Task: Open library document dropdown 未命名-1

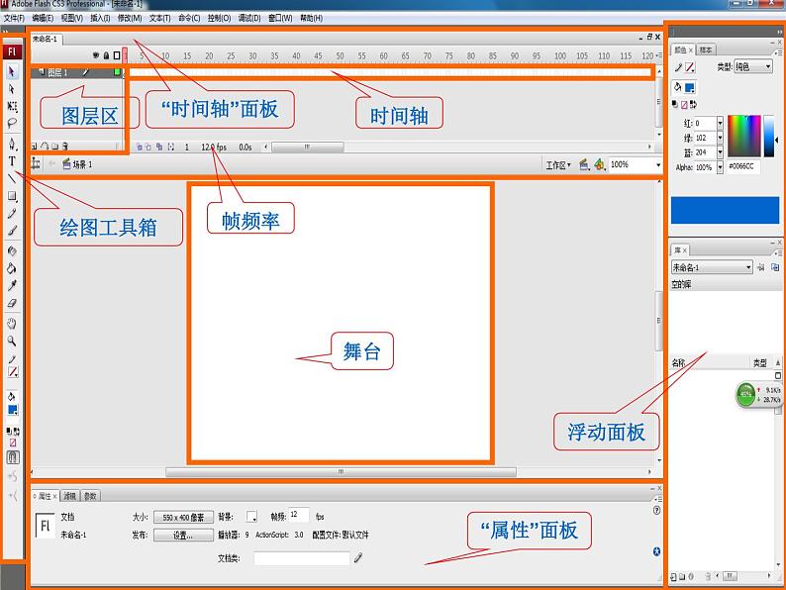Action: [x=712, y=267]
